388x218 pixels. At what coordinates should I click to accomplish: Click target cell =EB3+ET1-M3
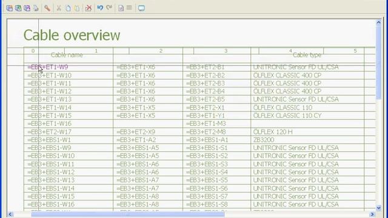[x=206, y=124]
